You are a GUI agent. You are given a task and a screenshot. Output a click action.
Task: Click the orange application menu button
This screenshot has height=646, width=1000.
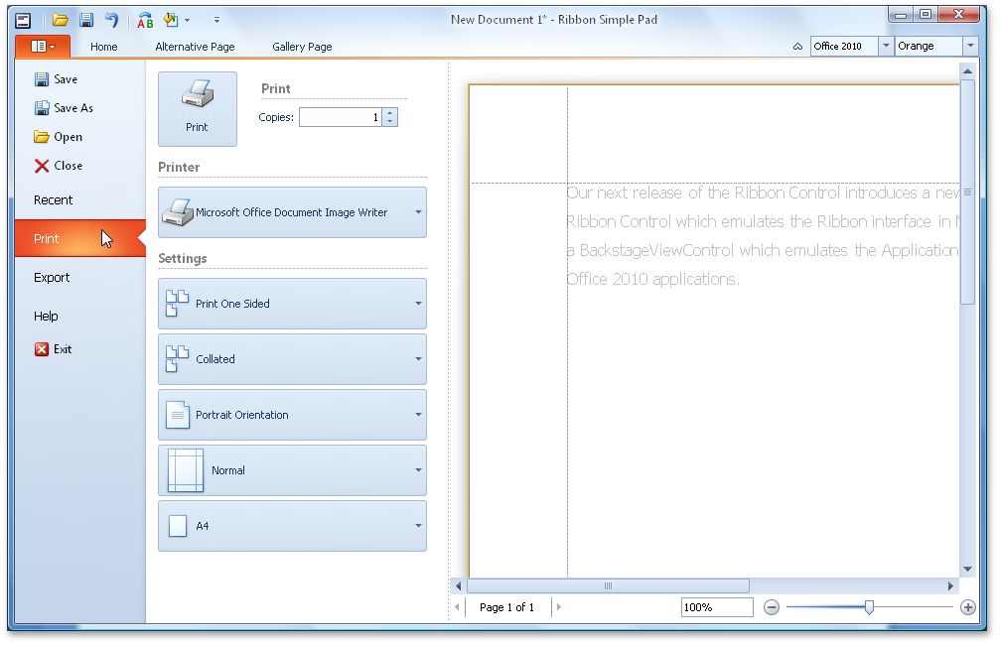[43, 46]
